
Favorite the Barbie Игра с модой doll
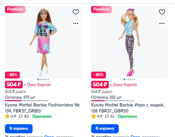tap(162, 12)
